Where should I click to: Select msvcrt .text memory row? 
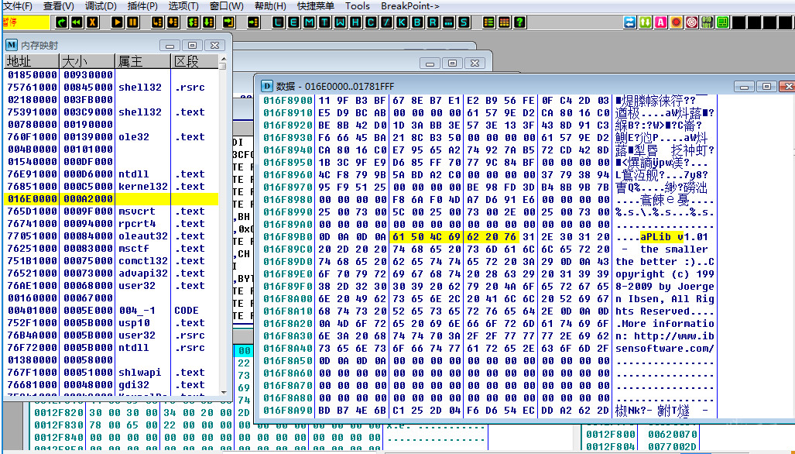pos(111,212)
